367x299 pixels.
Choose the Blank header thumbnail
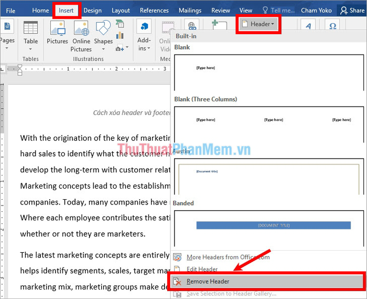pos(269,73)
